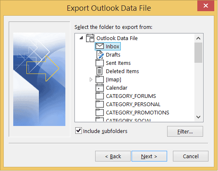Select the Sent Items folder label
Image resolution: width=218 pixels, height=171 pixels.
(x=118, y=63)
